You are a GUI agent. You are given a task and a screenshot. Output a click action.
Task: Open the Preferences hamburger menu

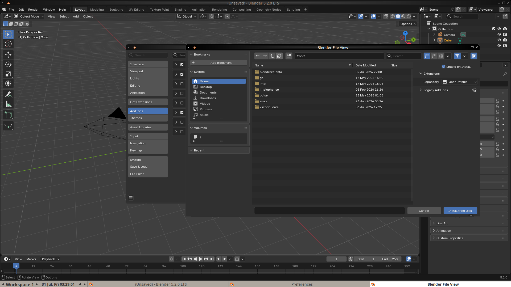pos(131,198)
